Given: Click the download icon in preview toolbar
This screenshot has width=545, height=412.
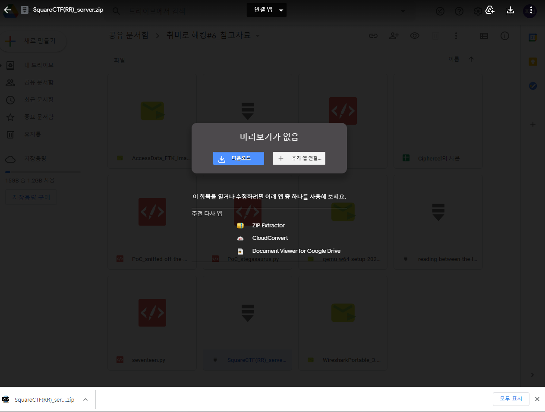Looking at the screenshot, I should pyautogui.click(x=510, y=10).
